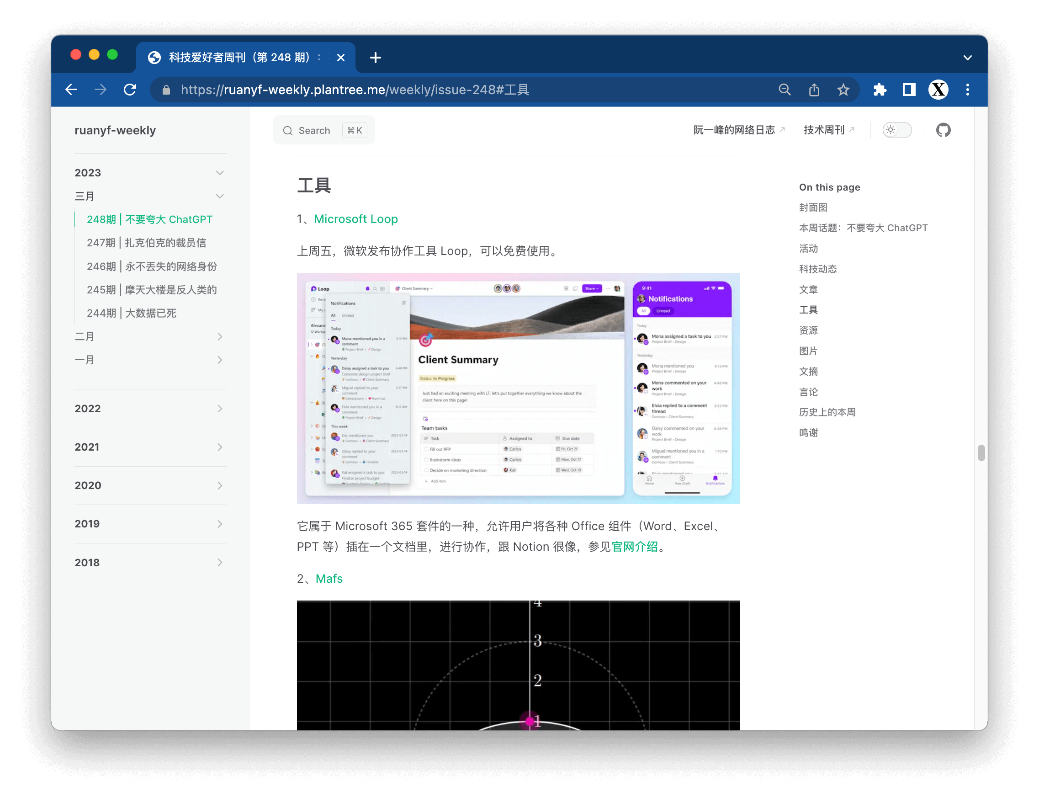Open the tab search dropdown arrow

967,58
